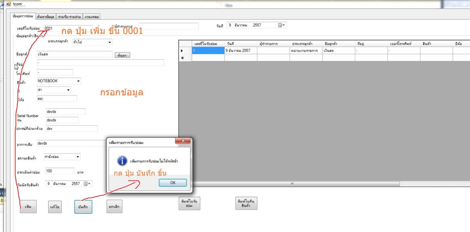This screenshot has width=470, height=232.
Task: Click the year 2557 in the top date picker
Action: pyautogui.click(x=257, y=25)
